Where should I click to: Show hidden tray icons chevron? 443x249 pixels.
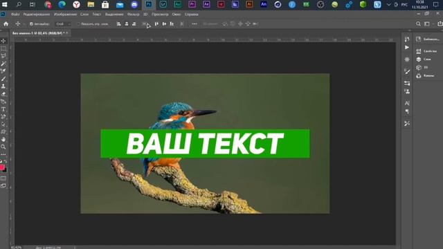(389, 5)
